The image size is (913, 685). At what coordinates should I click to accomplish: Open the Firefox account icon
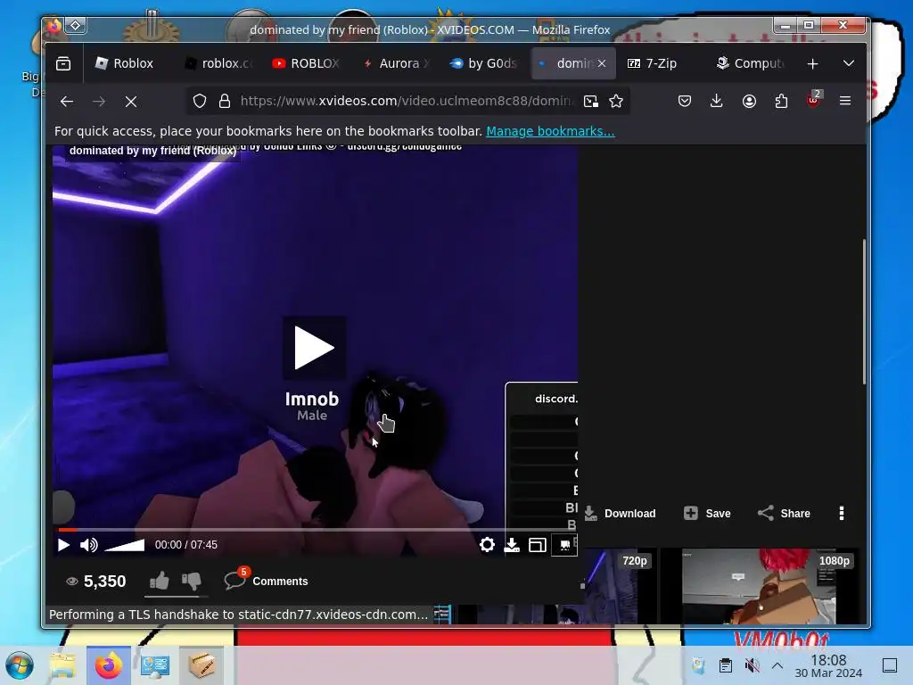click(749, 102)
